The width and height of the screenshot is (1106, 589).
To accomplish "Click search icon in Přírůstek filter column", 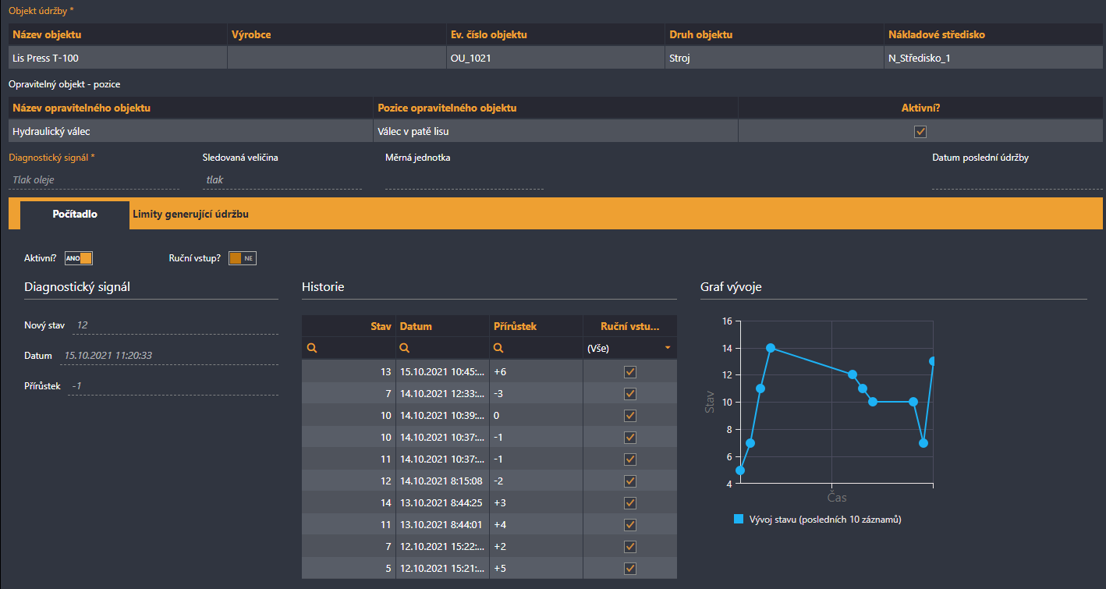I will (498, 349).
